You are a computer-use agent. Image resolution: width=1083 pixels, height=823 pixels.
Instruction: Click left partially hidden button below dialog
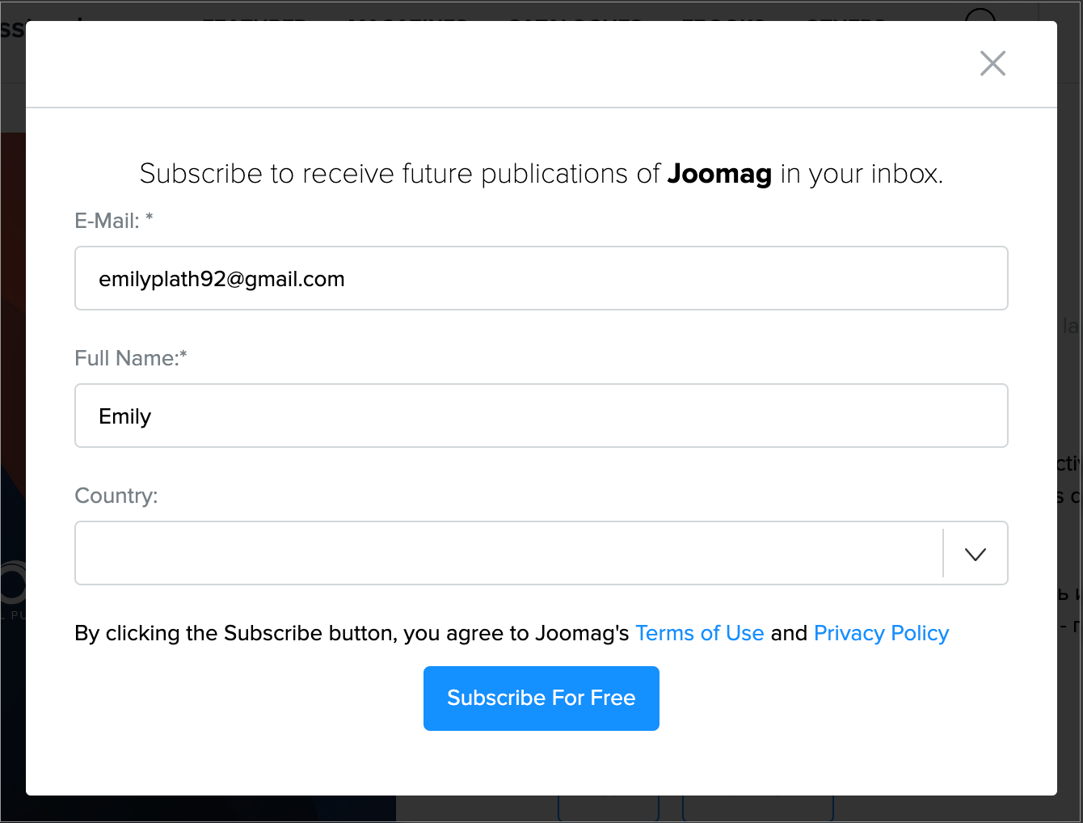coord(609,808)
